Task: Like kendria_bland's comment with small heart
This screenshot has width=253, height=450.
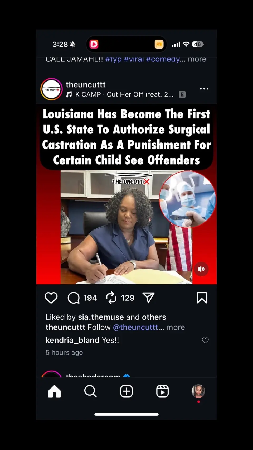Action: pyautogui.click(x=205, y=340)
